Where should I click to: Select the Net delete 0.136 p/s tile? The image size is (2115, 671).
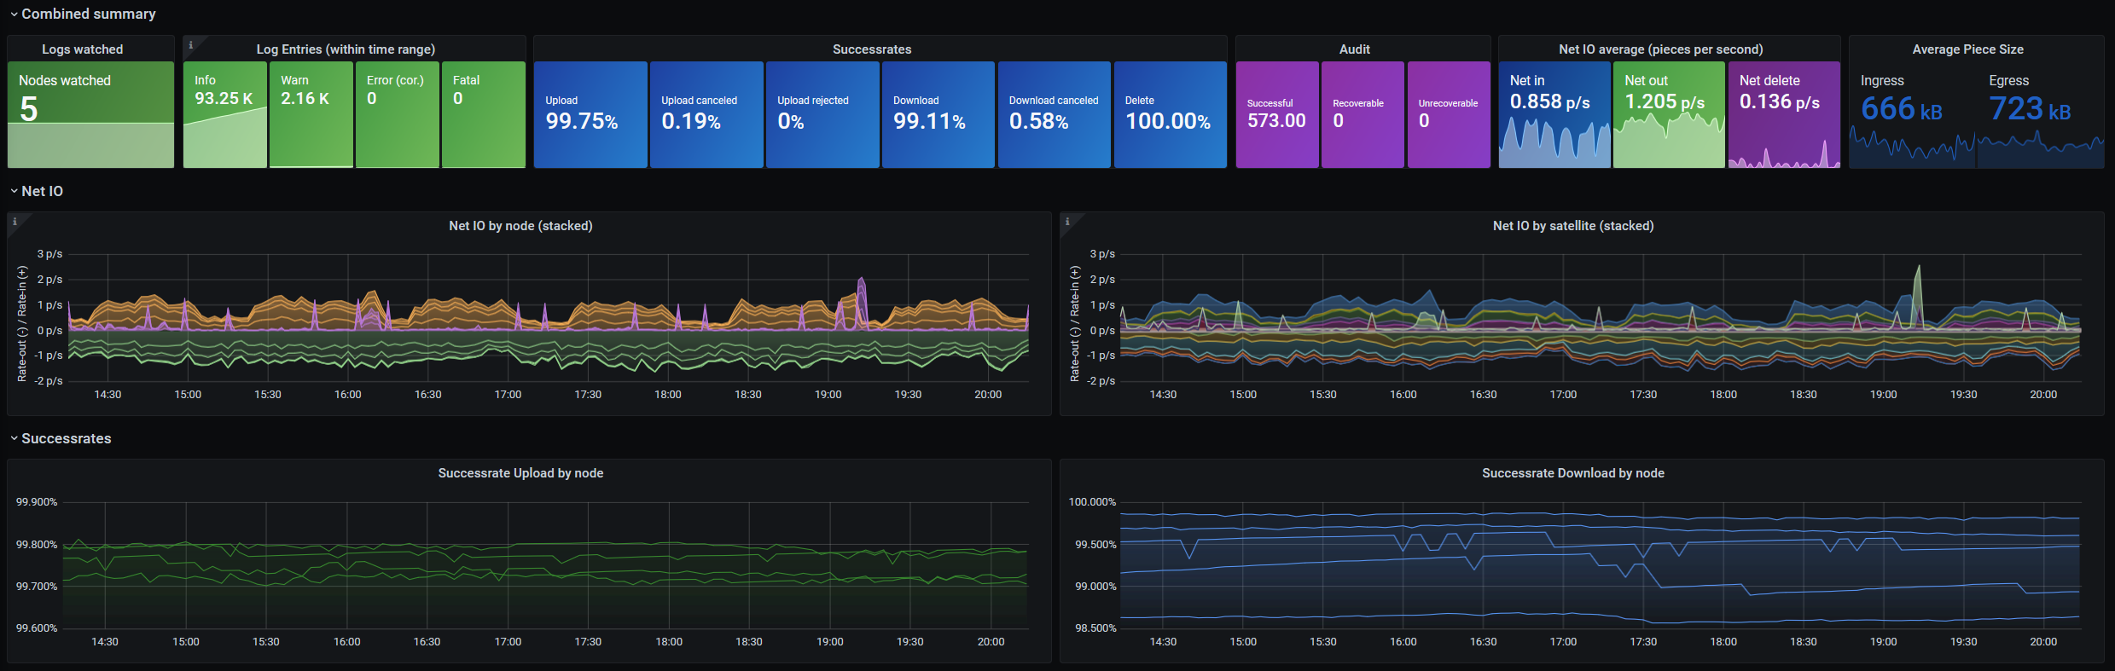tap(1784, 114)
